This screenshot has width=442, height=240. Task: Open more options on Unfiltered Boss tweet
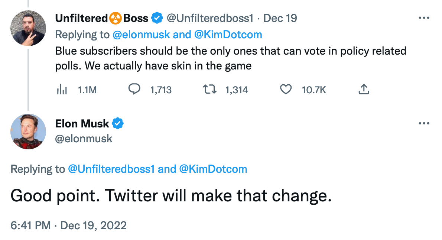pyautogui.click(x=424, y=18)
